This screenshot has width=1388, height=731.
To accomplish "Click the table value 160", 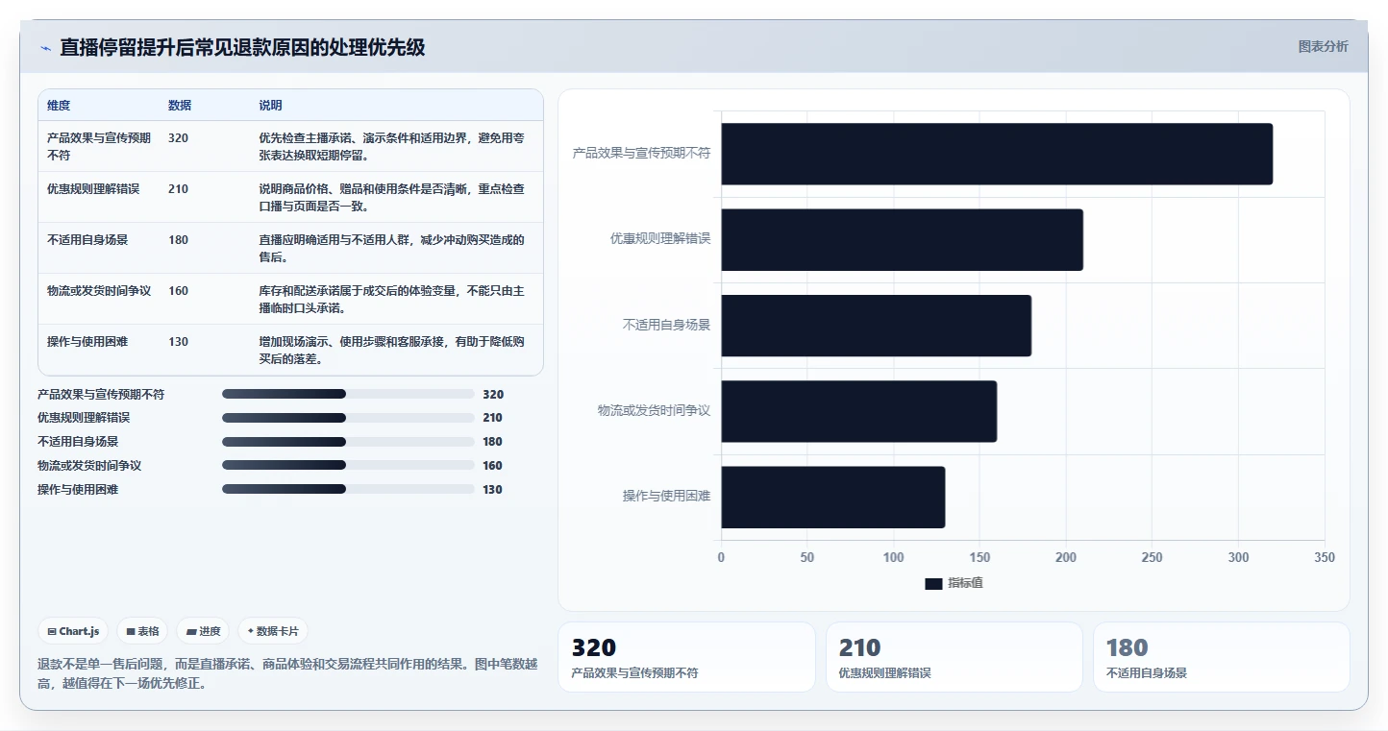I will coord(178,290).
